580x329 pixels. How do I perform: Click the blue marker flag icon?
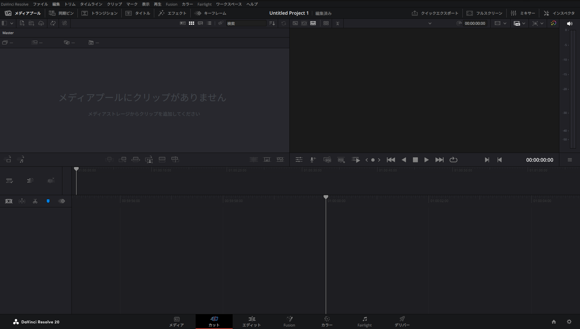point(48,201)
